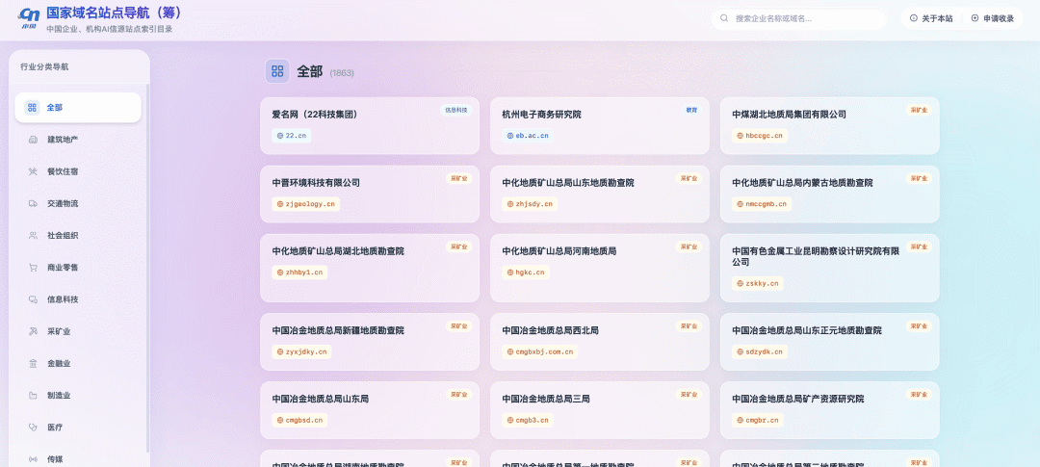1040x467 pixels.
Task: Click the 中化地质矿山总局湖北地质勘查院 title
Action: (338, 251)
